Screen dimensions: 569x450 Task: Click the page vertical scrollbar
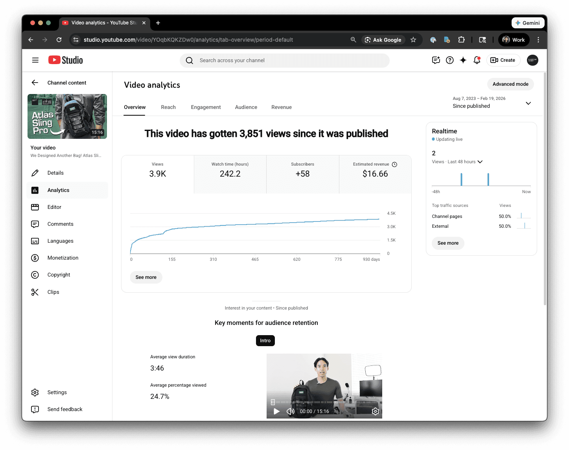pyautogui.click(x=545, y=189)
